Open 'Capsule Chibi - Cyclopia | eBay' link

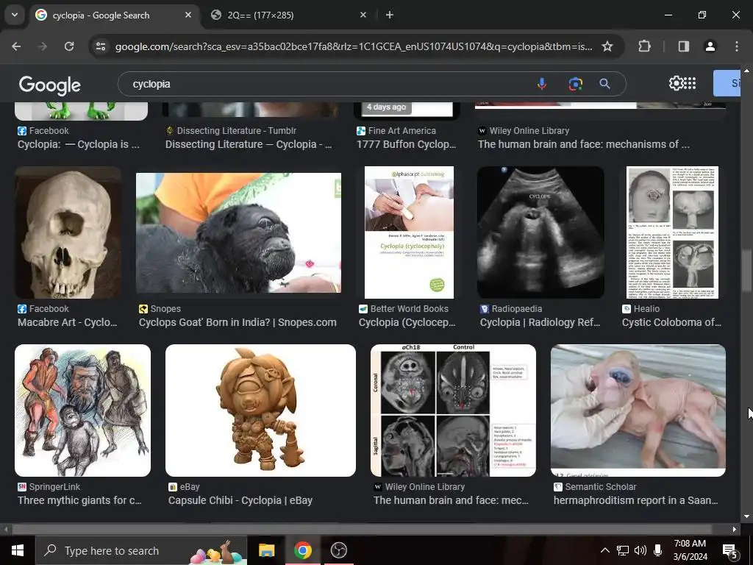tap(240, 500)
